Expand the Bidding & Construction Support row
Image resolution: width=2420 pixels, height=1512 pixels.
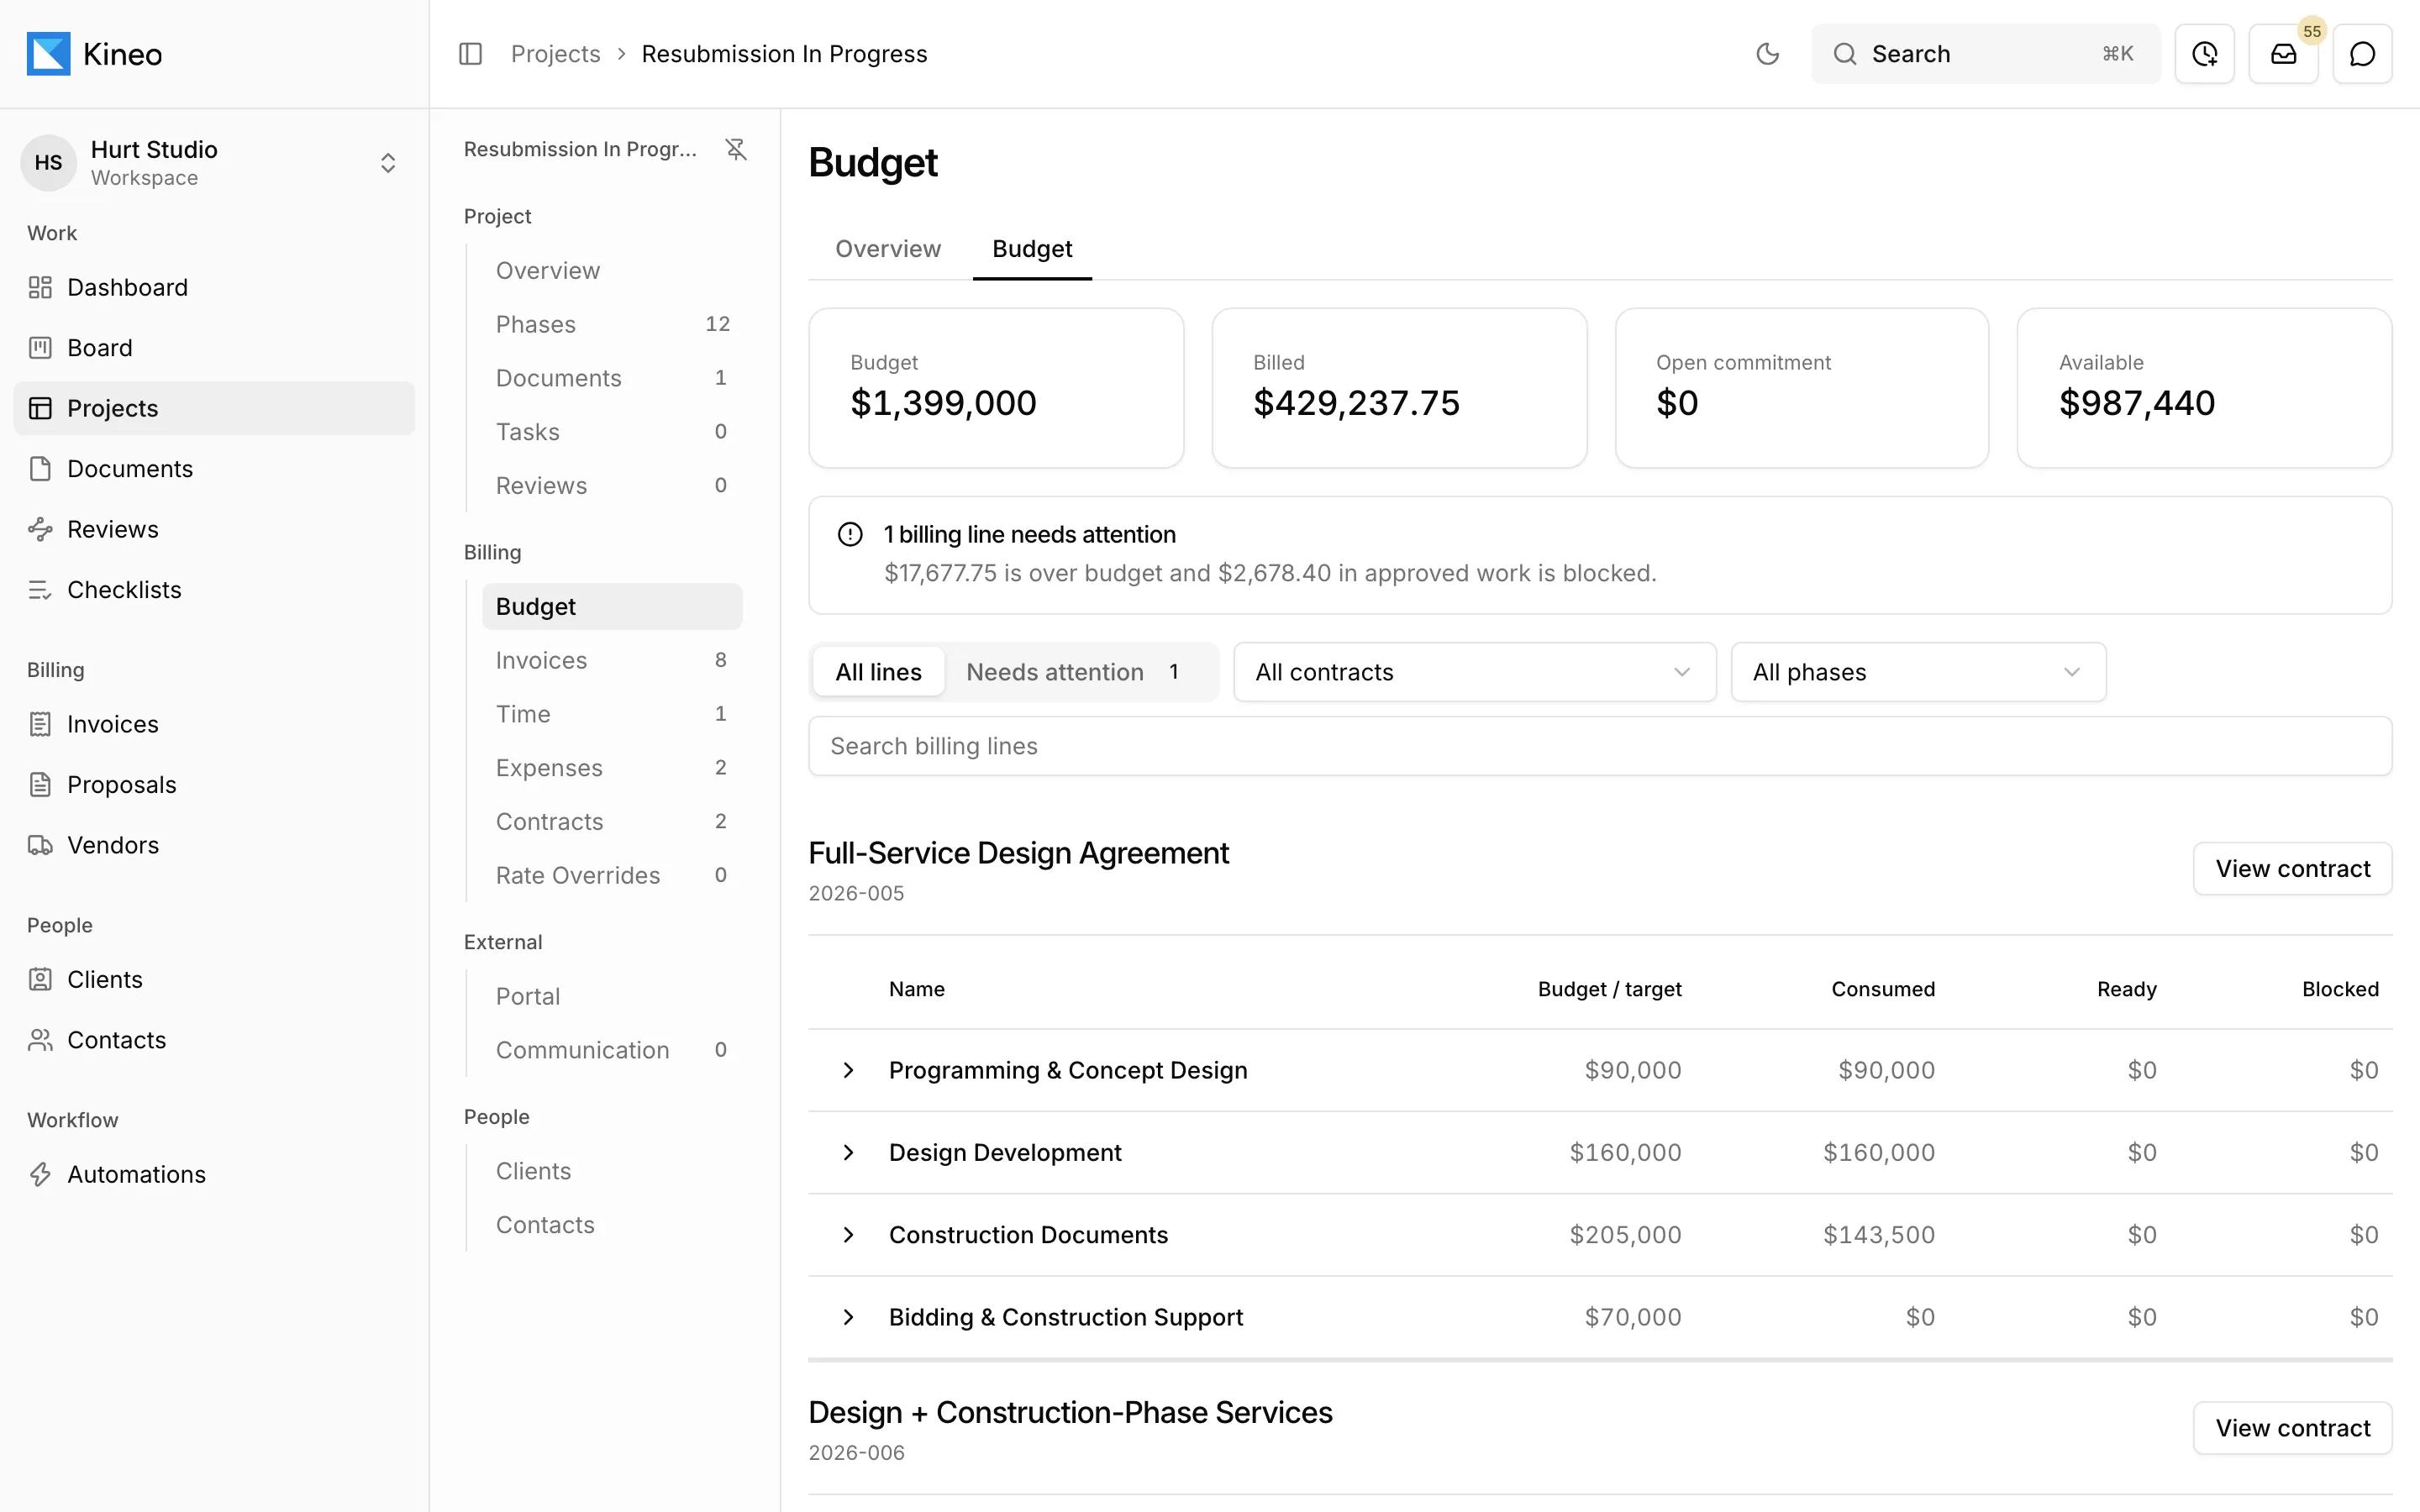[848, 1317]
